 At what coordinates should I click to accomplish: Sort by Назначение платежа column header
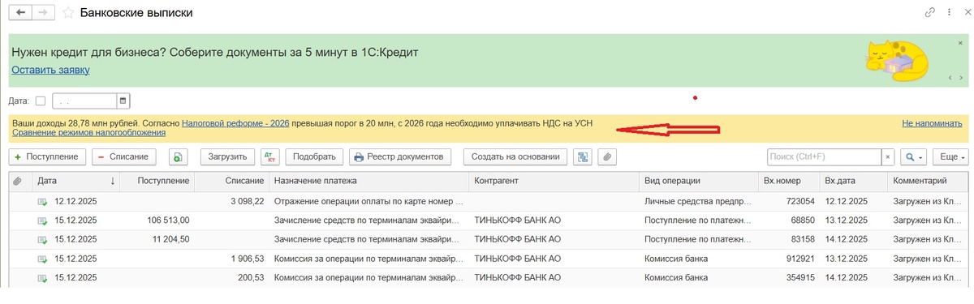368,181
